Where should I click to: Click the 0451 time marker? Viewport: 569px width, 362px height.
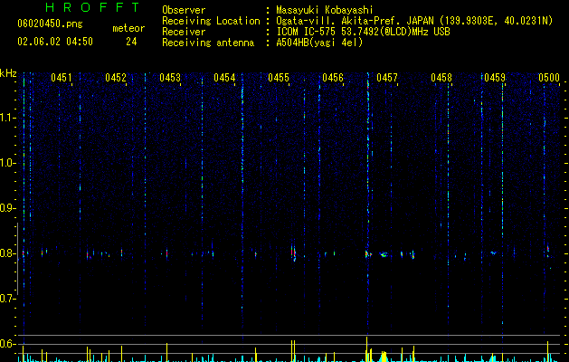[61, 77]
